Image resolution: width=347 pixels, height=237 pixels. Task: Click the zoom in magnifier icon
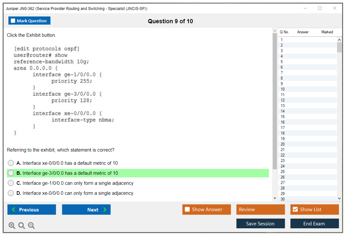[x=12, y=226]
